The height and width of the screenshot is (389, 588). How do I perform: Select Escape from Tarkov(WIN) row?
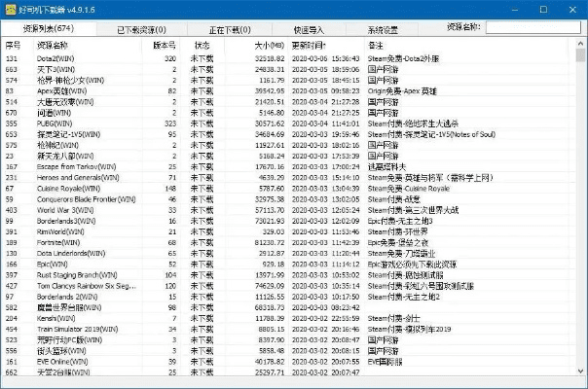coord(289,166)
